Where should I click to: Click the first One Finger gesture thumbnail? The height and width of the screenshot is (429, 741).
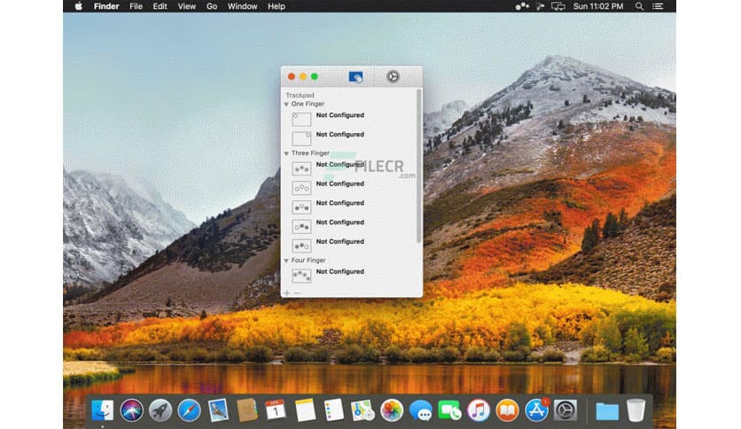(x=301, y=119)
